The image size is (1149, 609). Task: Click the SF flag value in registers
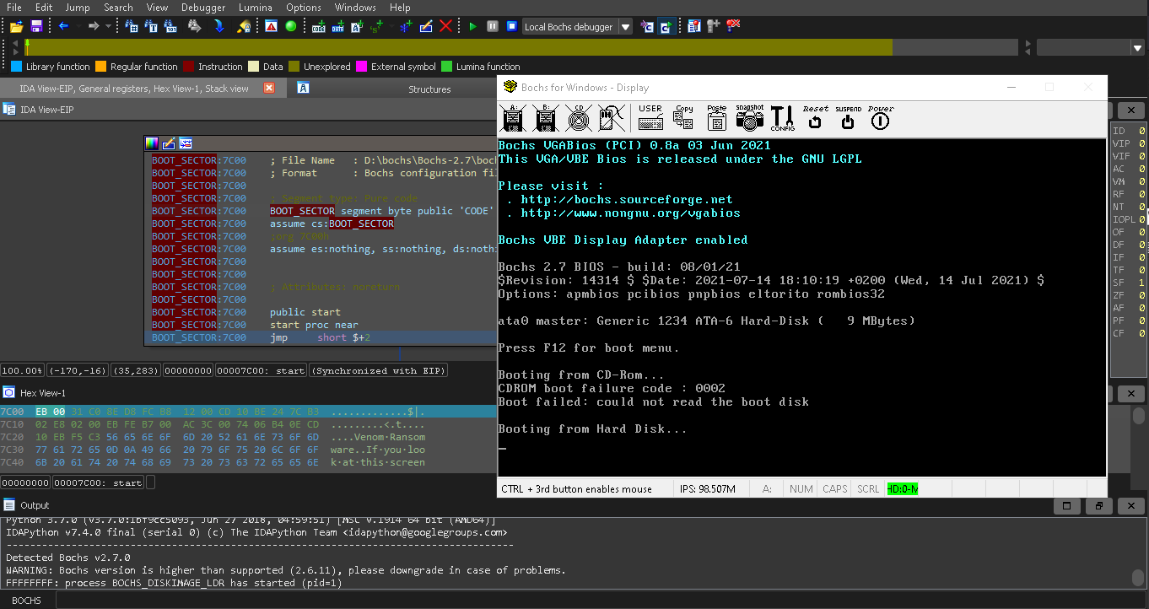point(1141,283)
